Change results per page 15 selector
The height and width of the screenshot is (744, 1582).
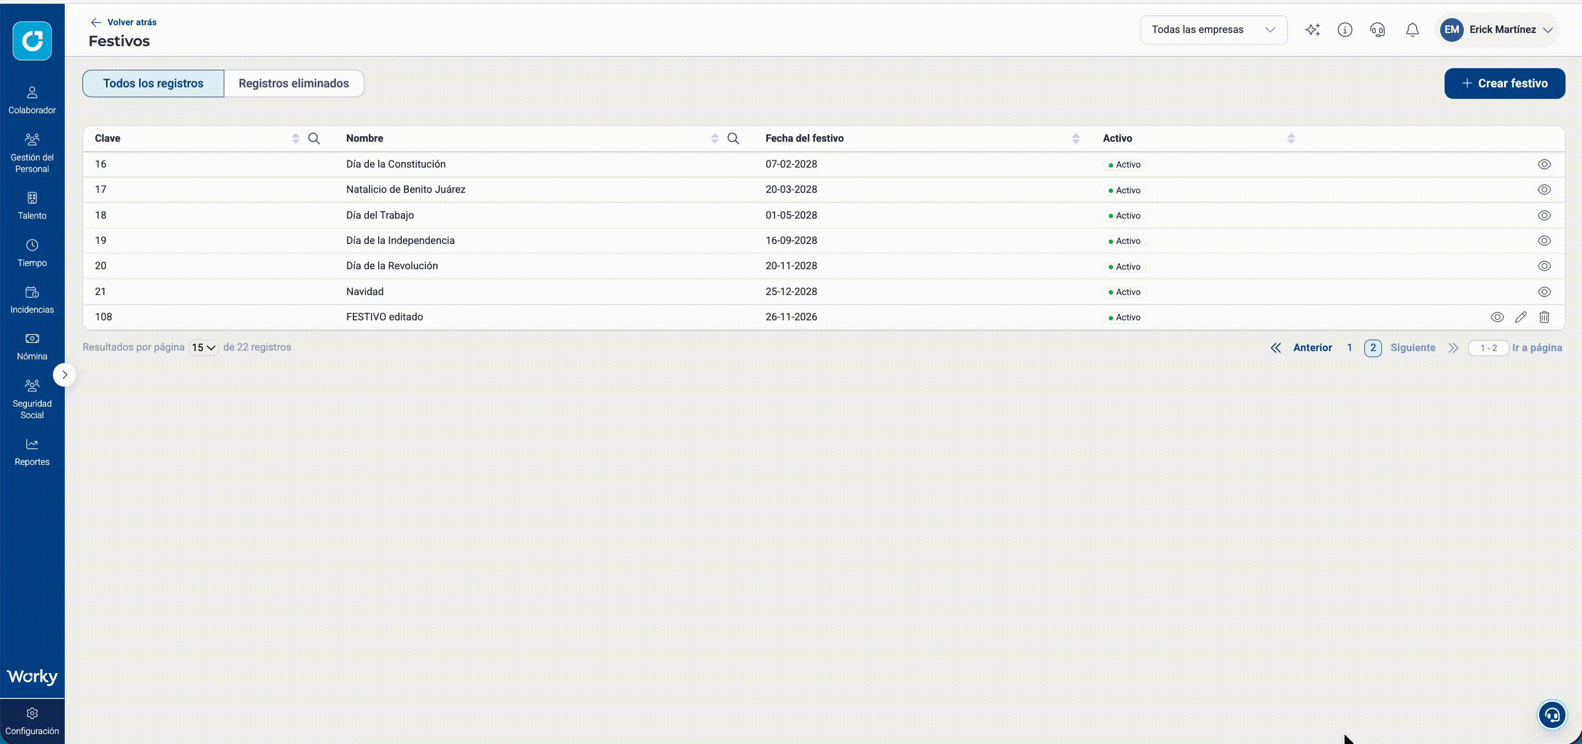[x=203, y=347]
